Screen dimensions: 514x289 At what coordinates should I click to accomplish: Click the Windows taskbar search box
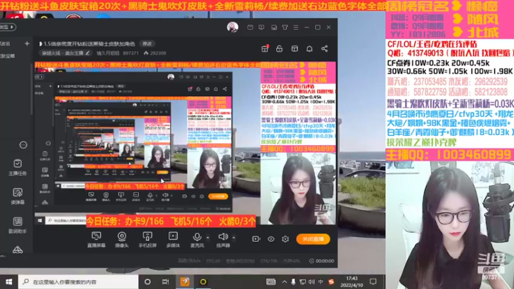click(78, 282)
